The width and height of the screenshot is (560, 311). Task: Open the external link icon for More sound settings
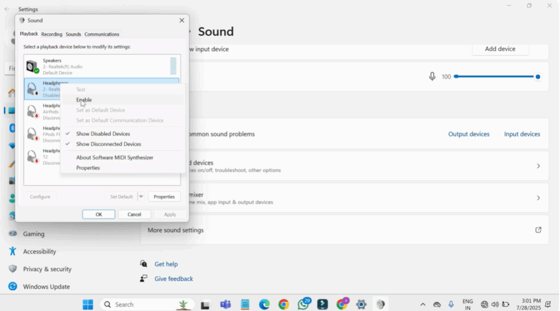coord(538,230)
